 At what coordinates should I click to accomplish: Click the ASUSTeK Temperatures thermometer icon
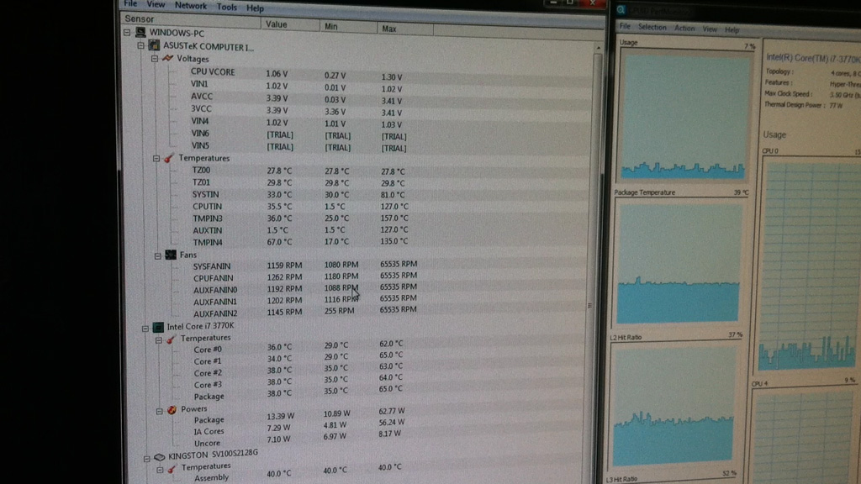click(168, 158)
